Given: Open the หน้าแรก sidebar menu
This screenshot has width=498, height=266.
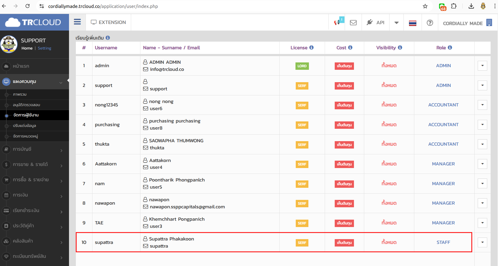Looking at the screenshot, I should [34, 66].
